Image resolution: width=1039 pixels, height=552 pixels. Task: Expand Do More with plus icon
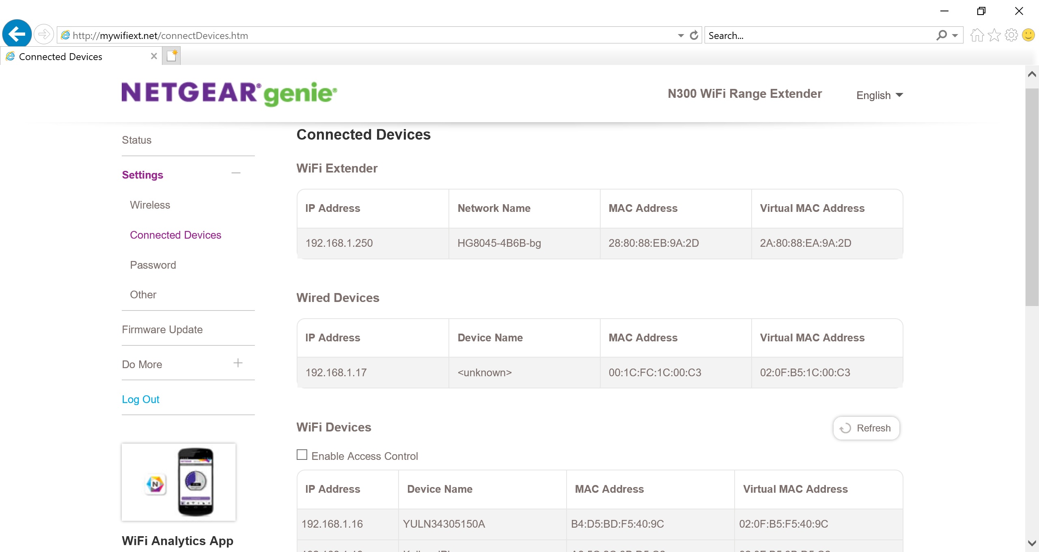click(238, 363)
